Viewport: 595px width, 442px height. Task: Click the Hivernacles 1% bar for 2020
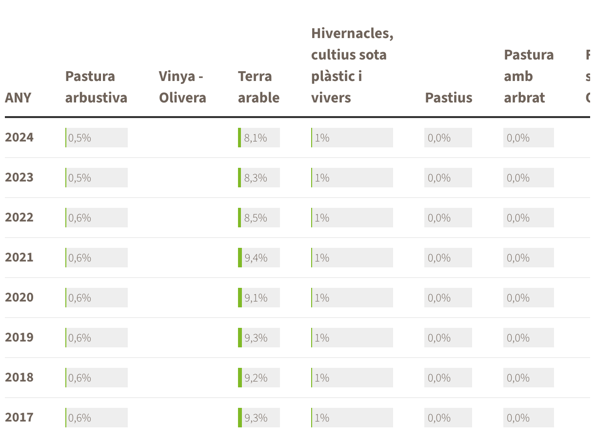(352, 298)
